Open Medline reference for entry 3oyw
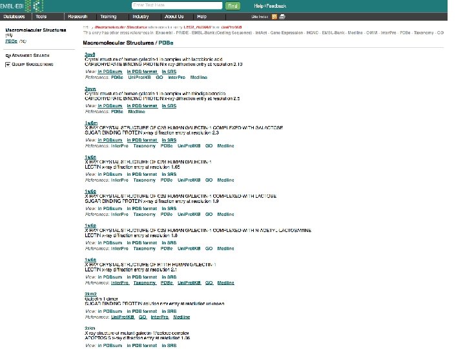Screen dimensions: 465x349 point(136,112)
